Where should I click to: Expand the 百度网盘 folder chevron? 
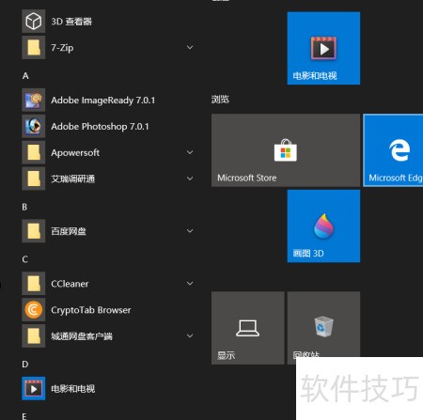[x=190, y=231]
